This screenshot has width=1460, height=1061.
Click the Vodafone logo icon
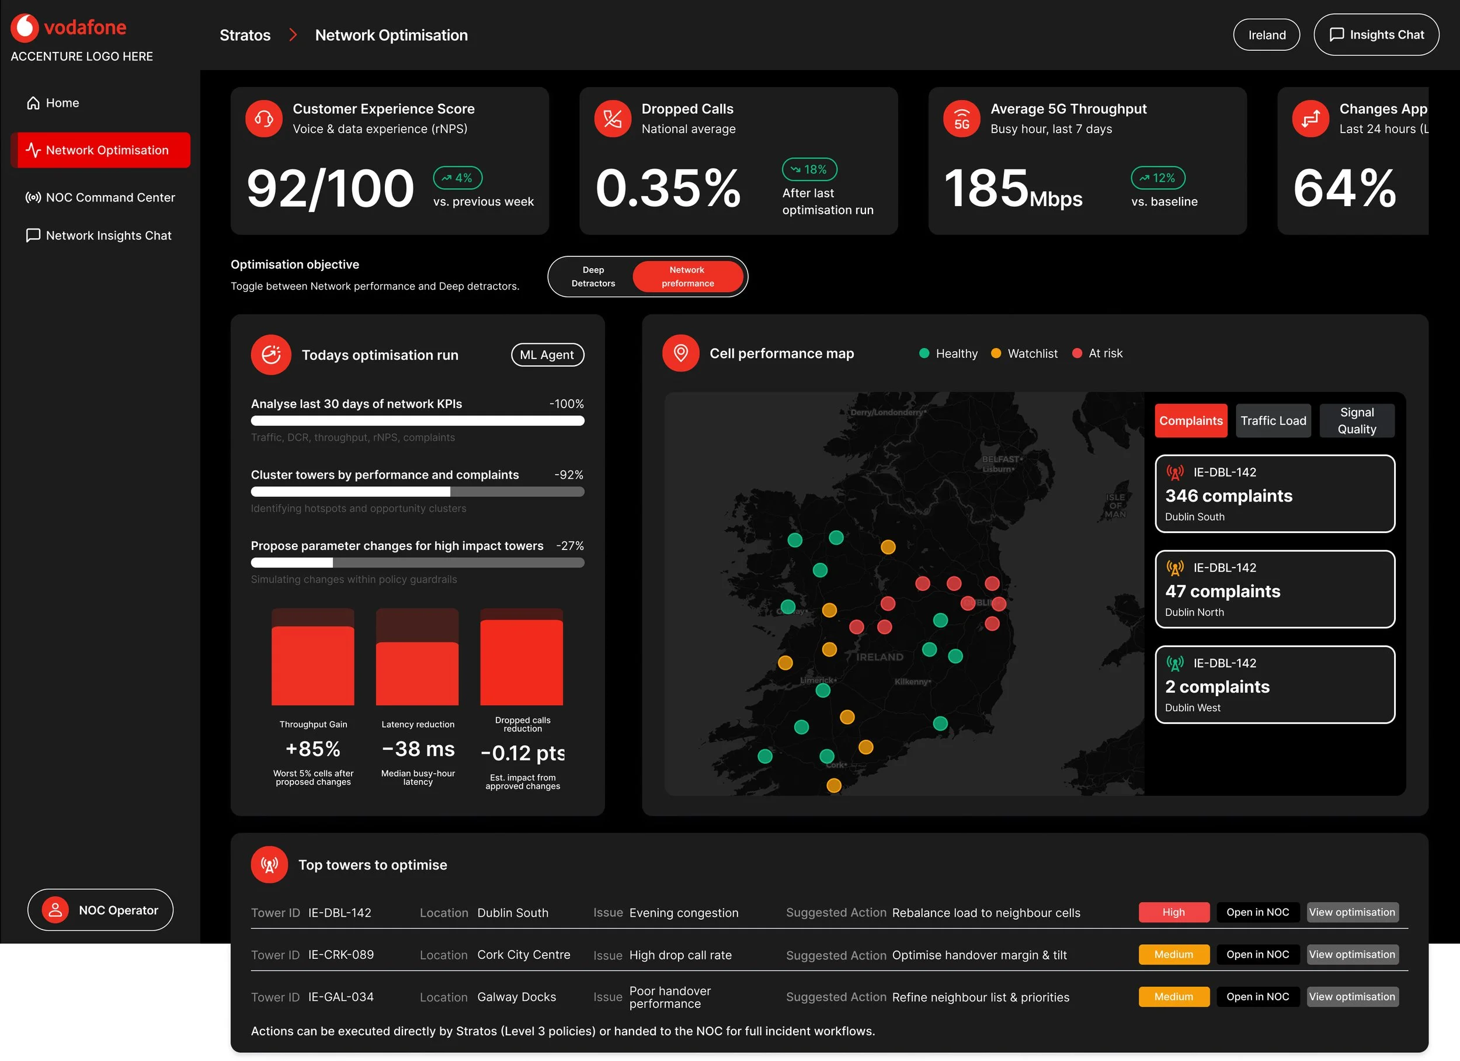pos(25,27)
